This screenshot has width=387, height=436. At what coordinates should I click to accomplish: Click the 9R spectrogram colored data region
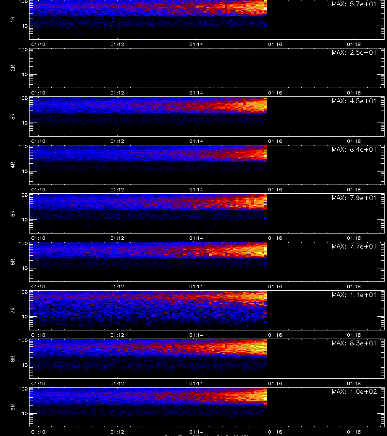148,401
